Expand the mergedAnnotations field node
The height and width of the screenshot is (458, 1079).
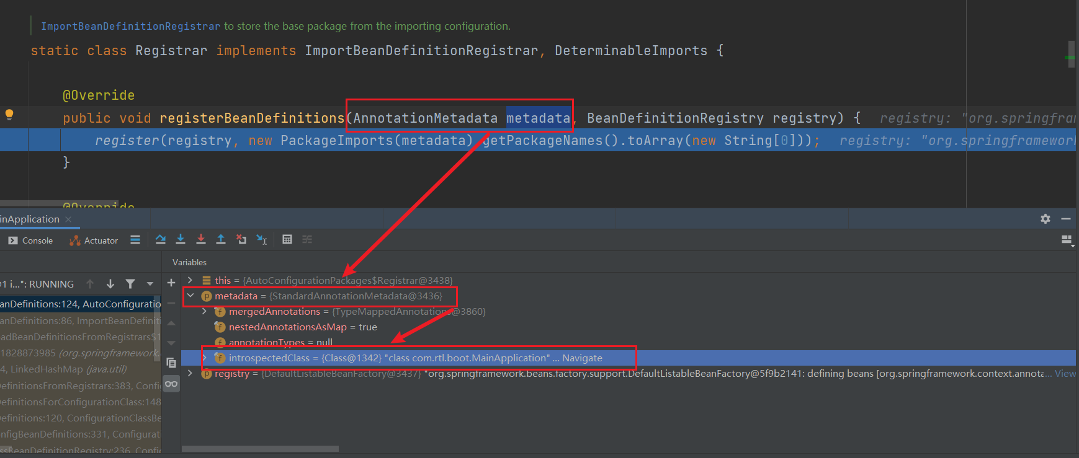(x=204, y=311)
